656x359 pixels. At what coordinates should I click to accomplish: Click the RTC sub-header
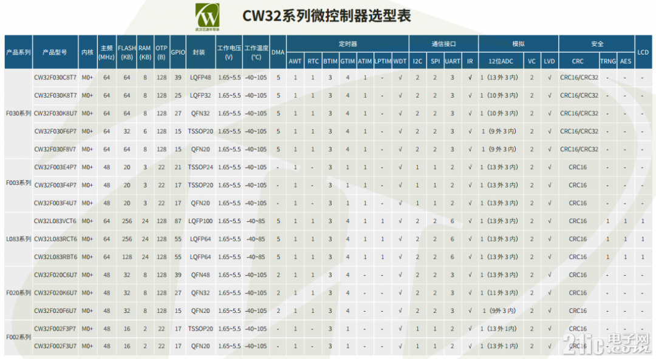313,61
